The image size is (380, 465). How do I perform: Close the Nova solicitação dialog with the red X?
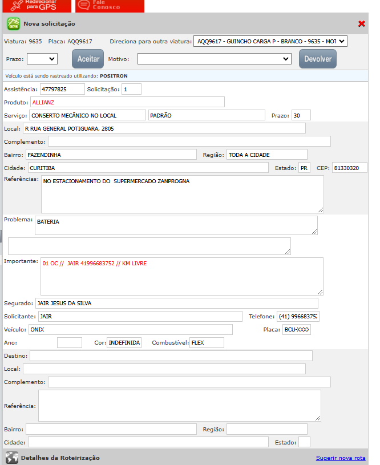361,24
